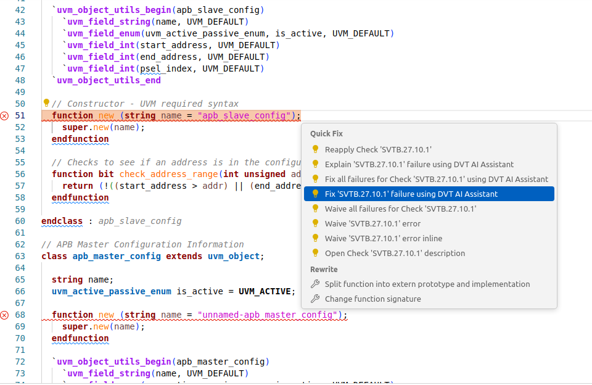592x385 pixels.
Task: Click the red error icon beside line 51
Action: click(x=5, y=115)
